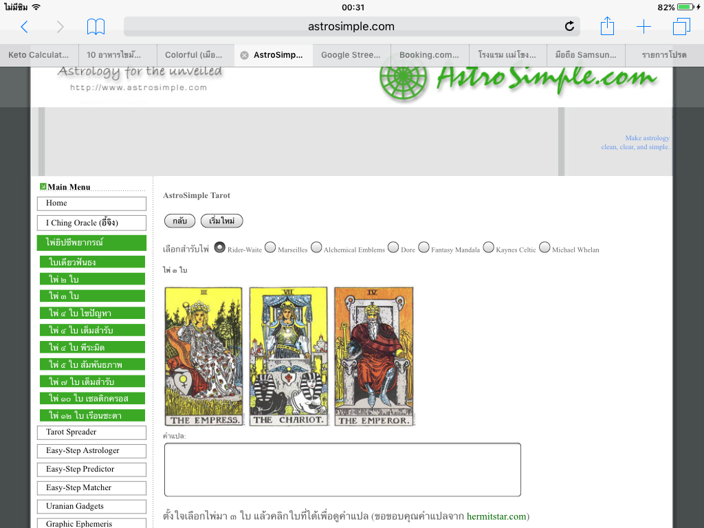Screen dimensions: 704x528
Task: Show all tabs overview icon
Action: coord(681,26)
